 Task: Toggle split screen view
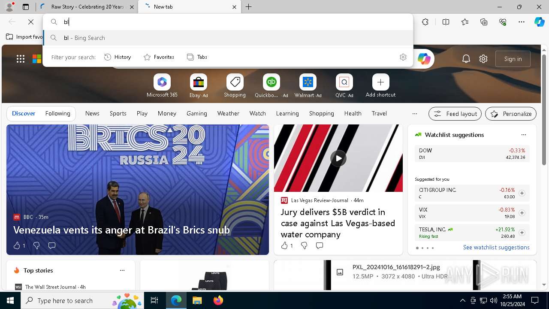point(446,22)
